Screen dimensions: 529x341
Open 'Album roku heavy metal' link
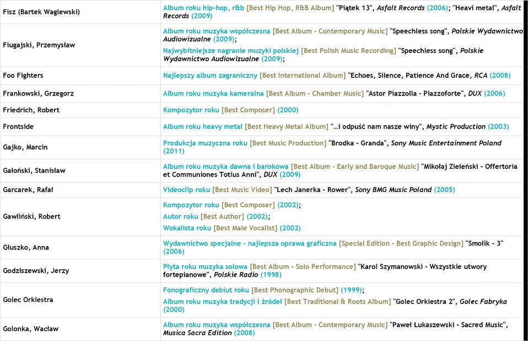point(203,126)
